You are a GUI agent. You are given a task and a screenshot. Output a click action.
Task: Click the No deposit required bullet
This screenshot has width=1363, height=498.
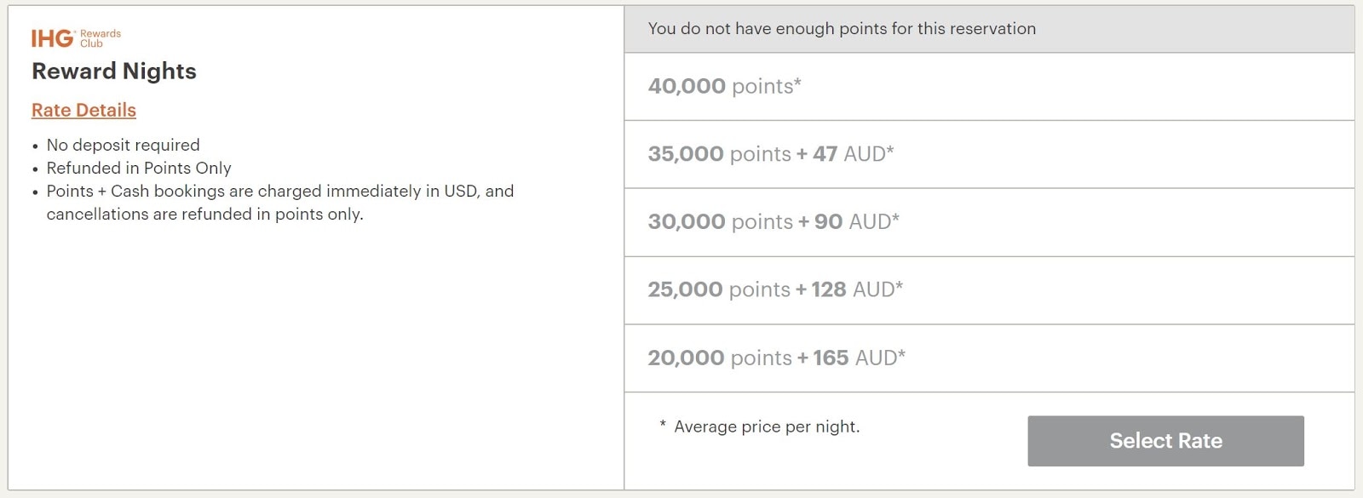[123, 146]
